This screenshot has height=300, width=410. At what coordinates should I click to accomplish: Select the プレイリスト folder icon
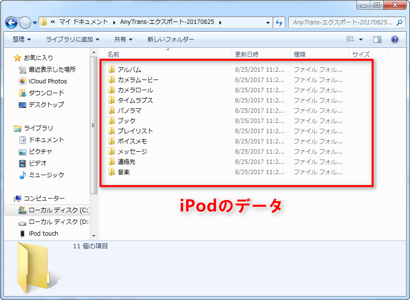click(111, 131)
